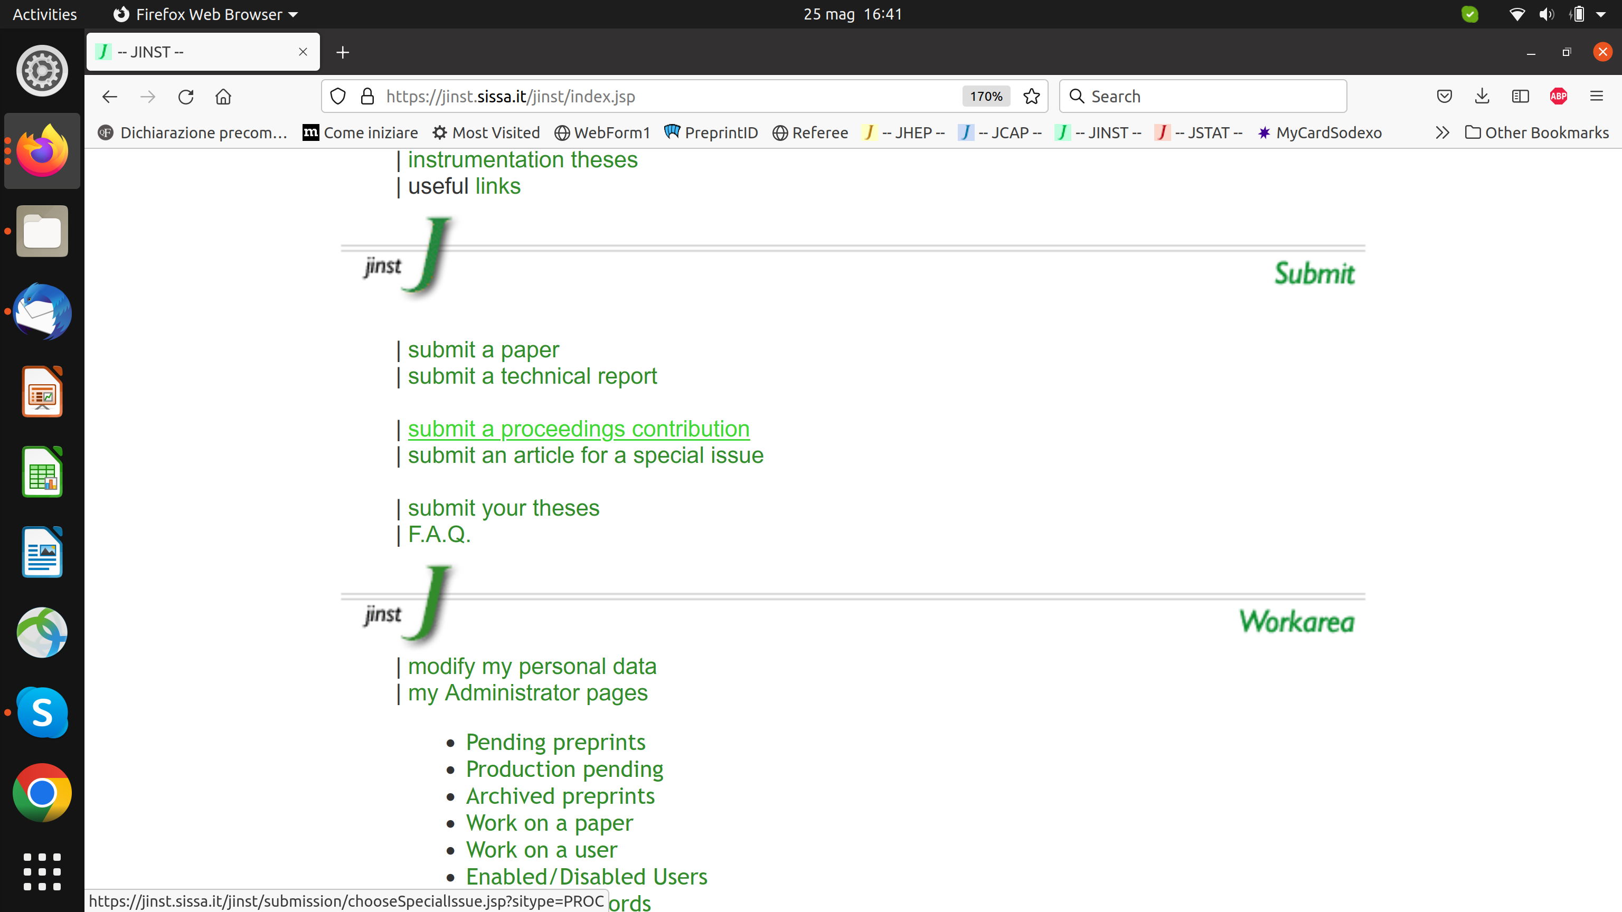Viewport: 1622px width, 912px height.
Task: Open Pending preprints link
Action: (555, 742)
